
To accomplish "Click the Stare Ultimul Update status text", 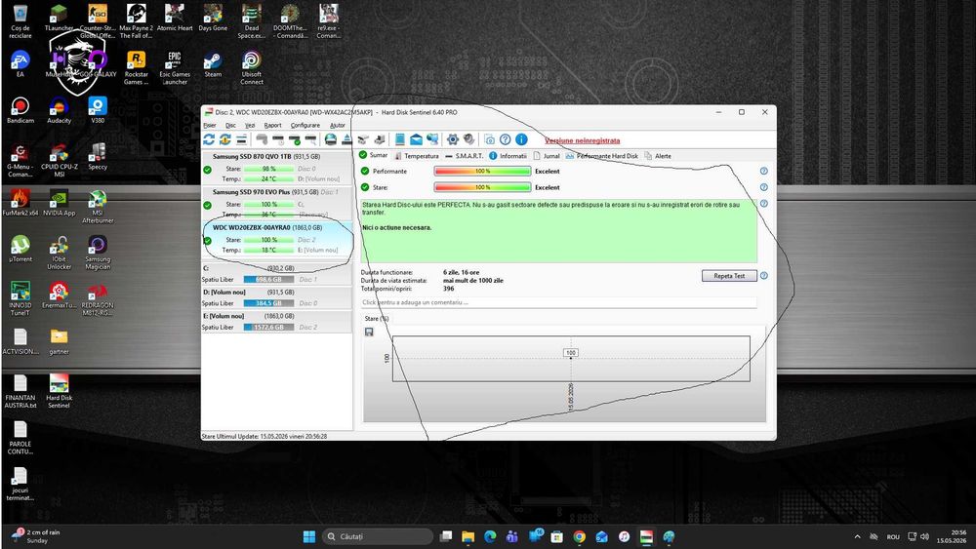I will pos(264,437).
